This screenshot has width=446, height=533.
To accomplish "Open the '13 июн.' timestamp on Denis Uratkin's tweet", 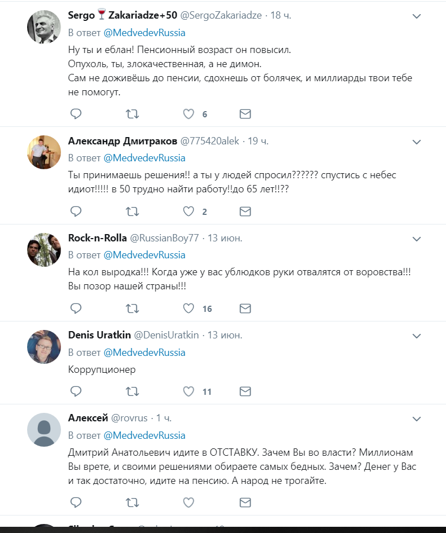I will tap(225, 335).
